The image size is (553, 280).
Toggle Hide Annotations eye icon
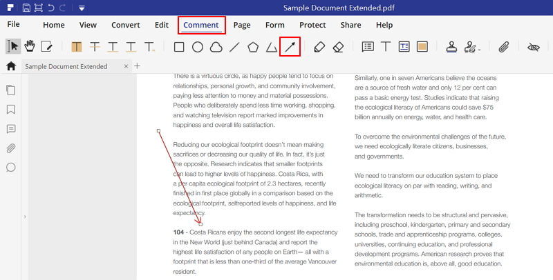click(x=533, y=47)
